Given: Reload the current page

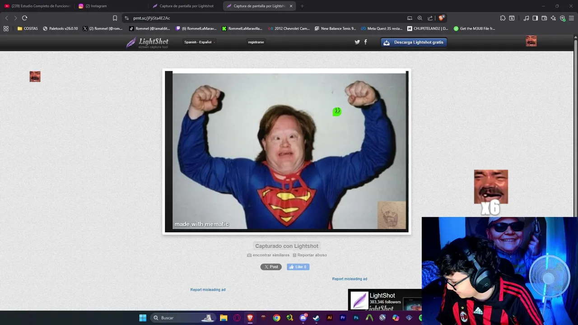Looking at the screenshot, I should click(25, 18).
